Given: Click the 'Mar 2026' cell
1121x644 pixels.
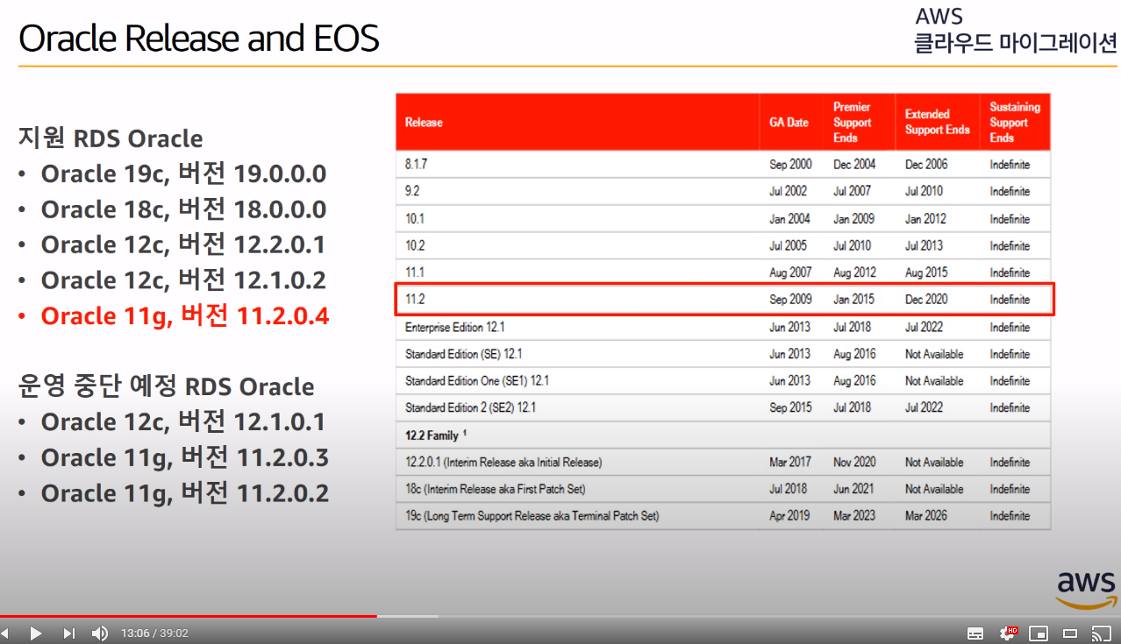Looking at the screenshot, I should click(926, 516).
